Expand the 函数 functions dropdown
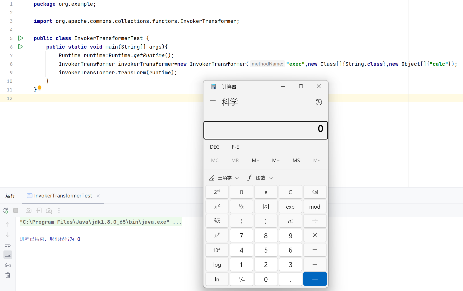Viewport: 463px width, 291px height. click(x=260, y=178)
